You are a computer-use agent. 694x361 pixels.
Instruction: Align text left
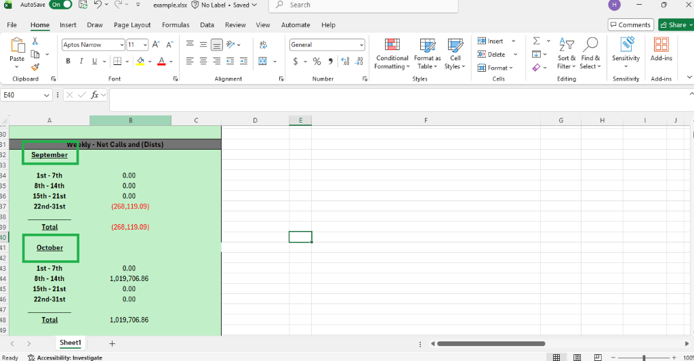tap(190, 61)
